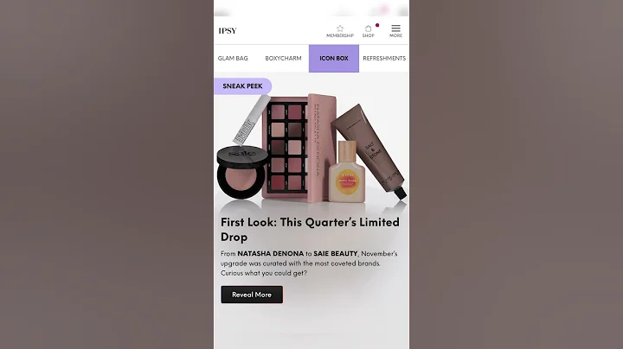The height and width of the screenshot is (349, 623).
Task: Open the More hamburger menu
Action: [395, 29]
